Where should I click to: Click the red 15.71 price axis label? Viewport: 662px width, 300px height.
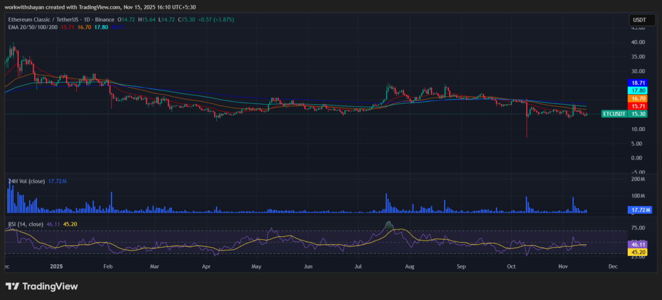tap(638, 106)
